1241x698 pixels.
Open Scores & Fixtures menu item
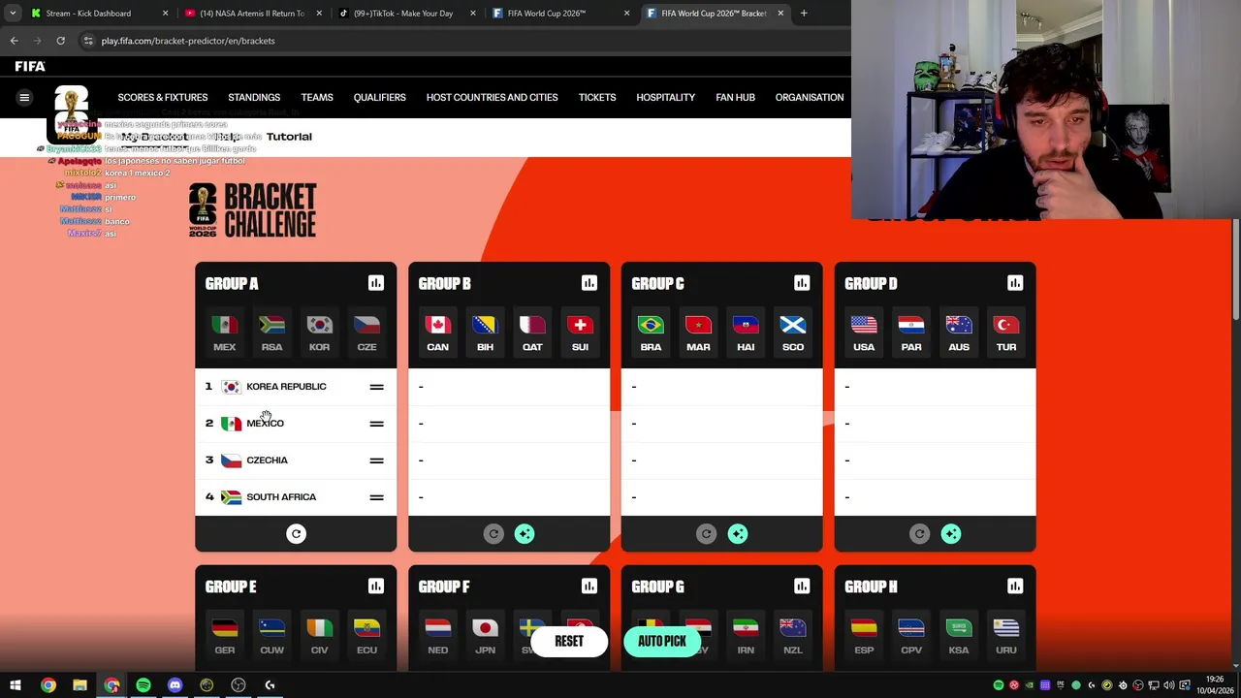click(x=163, y=97)
